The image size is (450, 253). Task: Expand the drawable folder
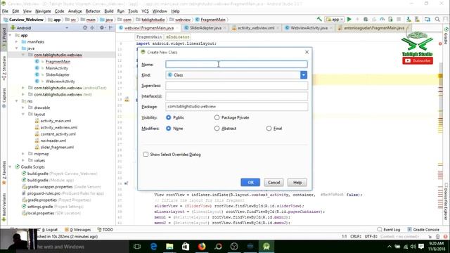coord(23,108)
